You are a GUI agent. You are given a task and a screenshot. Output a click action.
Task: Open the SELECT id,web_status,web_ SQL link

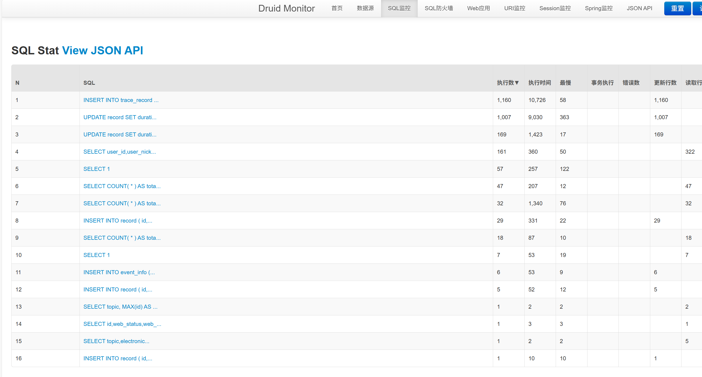point(122,324)
